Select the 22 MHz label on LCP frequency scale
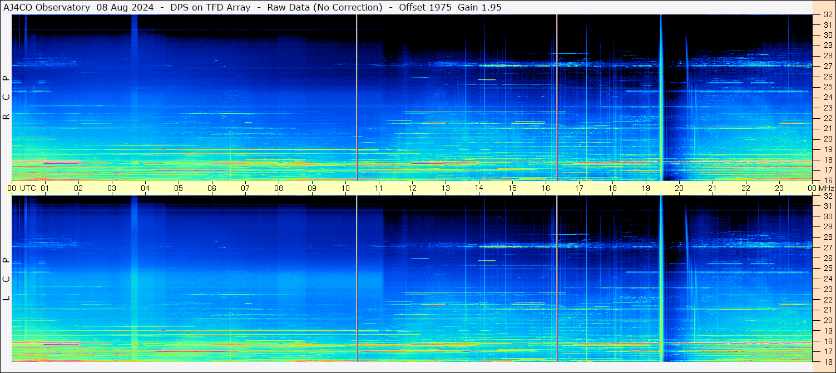The height and width of the screenshot is (373, 836). click(x=828, y=299)
